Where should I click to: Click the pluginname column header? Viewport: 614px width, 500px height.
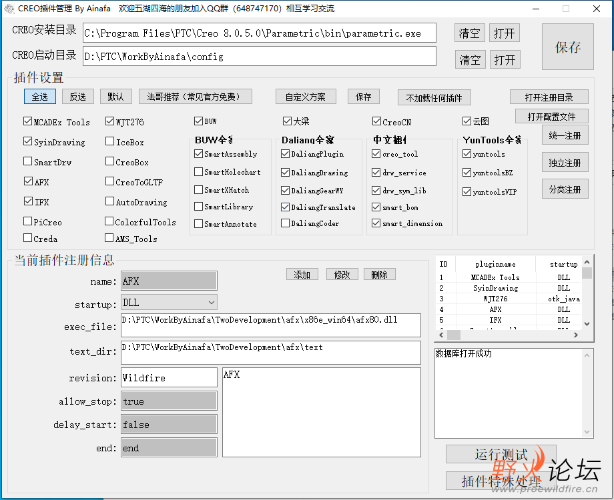pos(495,264)
